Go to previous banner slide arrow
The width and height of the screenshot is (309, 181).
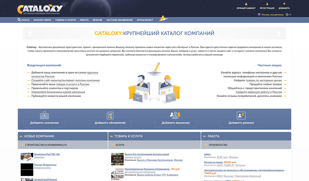[30, 33]
